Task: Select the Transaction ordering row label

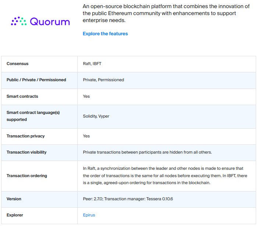Action: coord(27,176)
